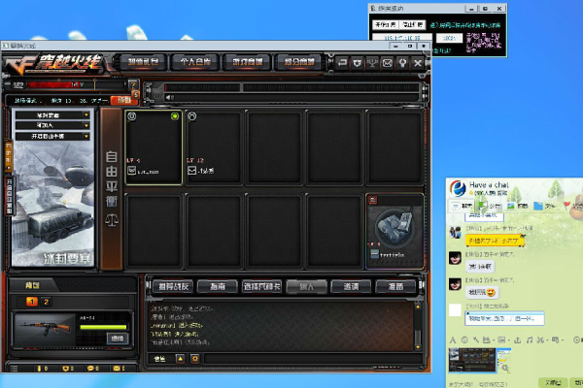Open emoji picker in chat window toolbar
This screenshot has width=583, height=388.
[464, 339]
